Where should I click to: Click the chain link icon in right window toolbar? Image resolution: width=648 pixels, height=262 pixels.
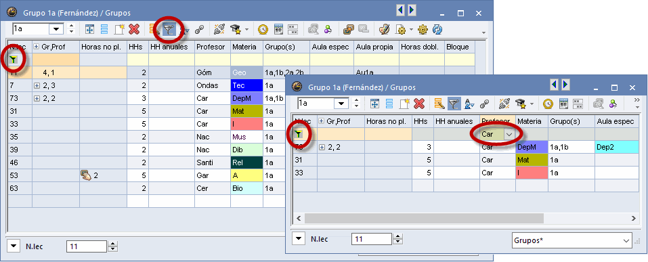click(x=484, y=104)
